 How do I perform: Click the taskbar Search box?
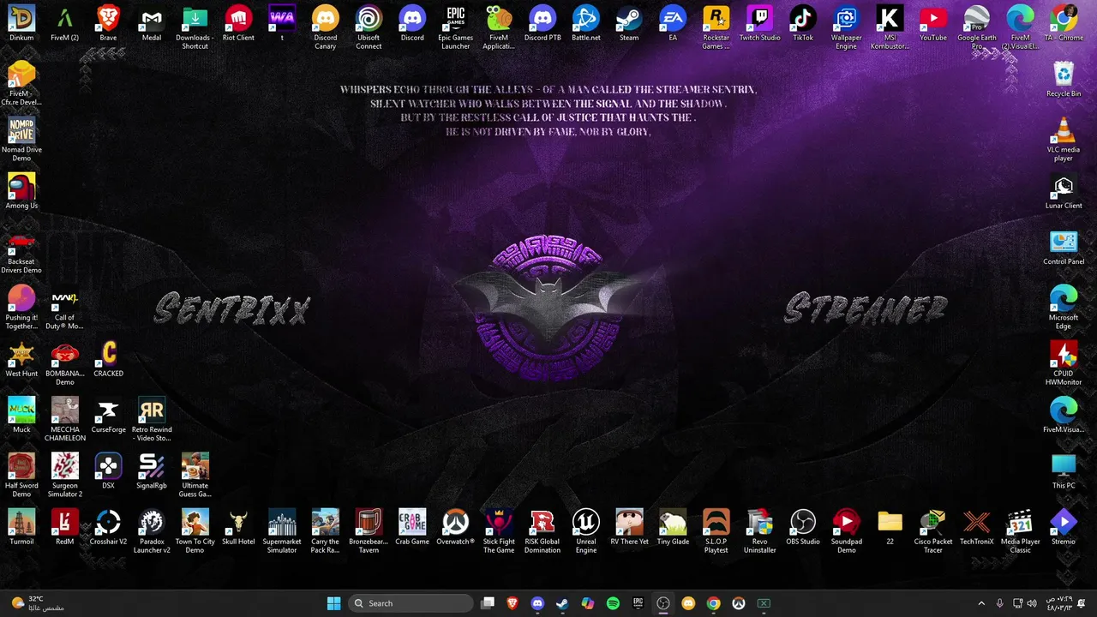[x=411, y=603]
